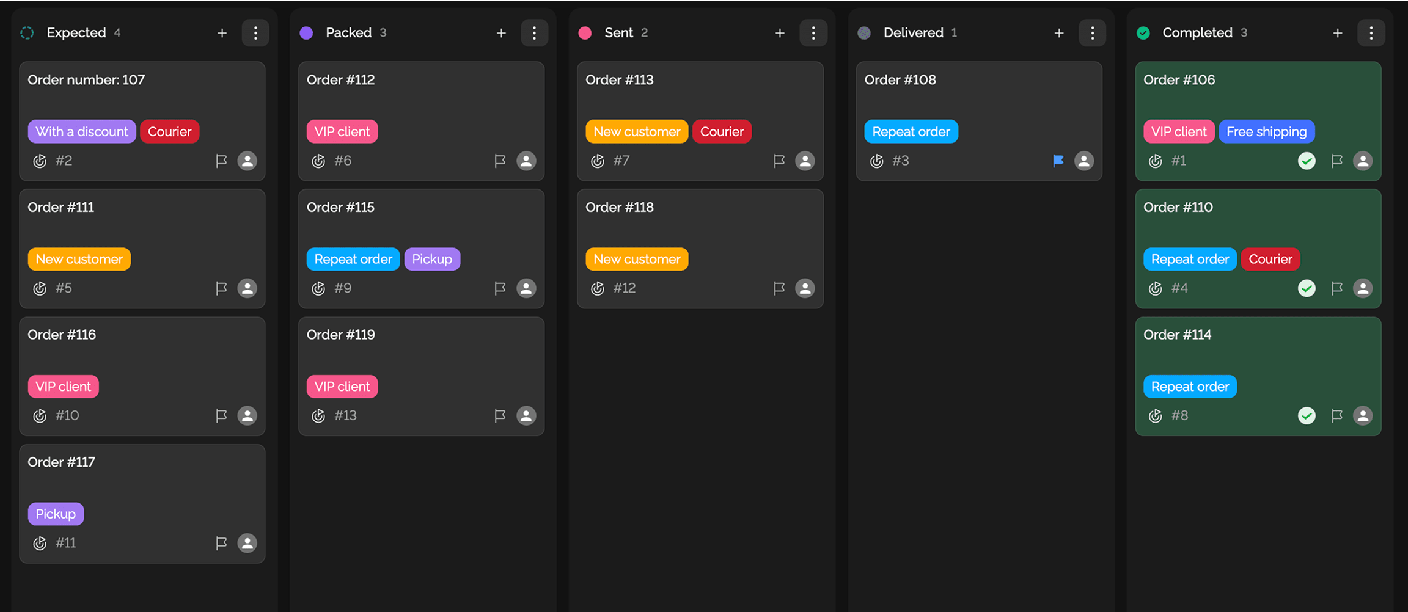Add a new card to Packed column
Image resolution: width=1408 pixels, height=612 pixels.
(501, 33)
